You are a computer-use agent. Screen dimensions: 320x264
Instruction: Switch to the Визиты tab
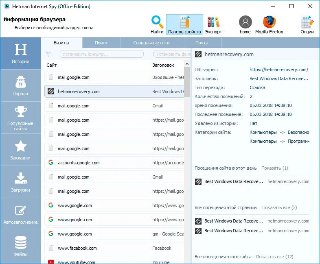[61, 43]
